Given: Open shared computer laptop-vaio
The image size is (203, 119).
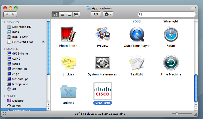Looking at the screenshot, I should click(18, 84).
